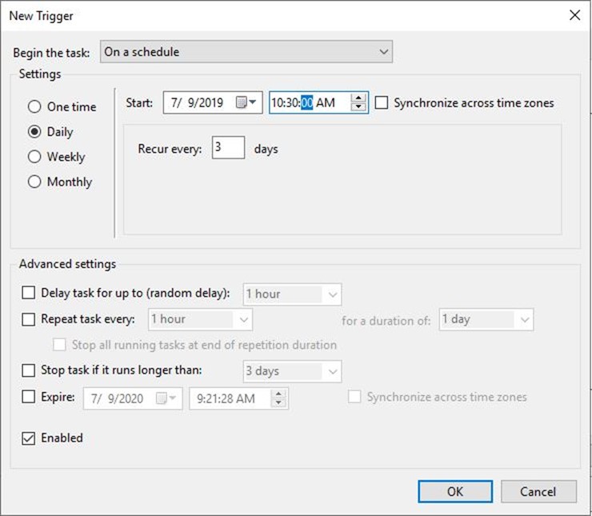Screen dimensions: 592x516
Task: Open for a duration of 1 day dropdown
Action: click(486, 319)
